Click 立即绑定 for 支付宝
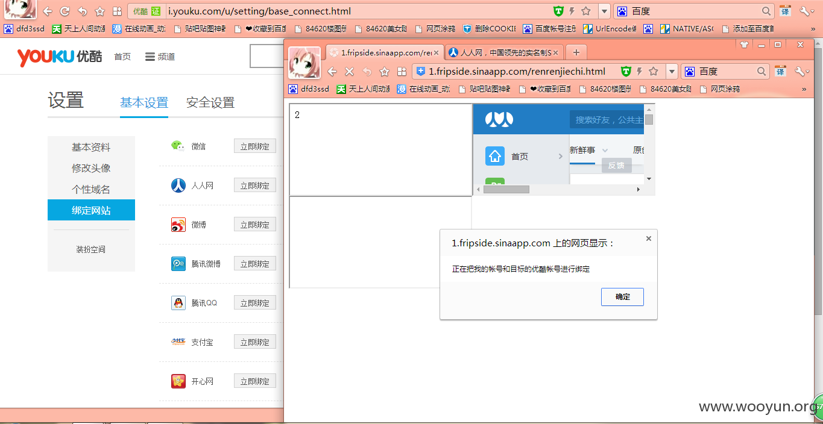 pyautogui.click(x=254, y=342)
